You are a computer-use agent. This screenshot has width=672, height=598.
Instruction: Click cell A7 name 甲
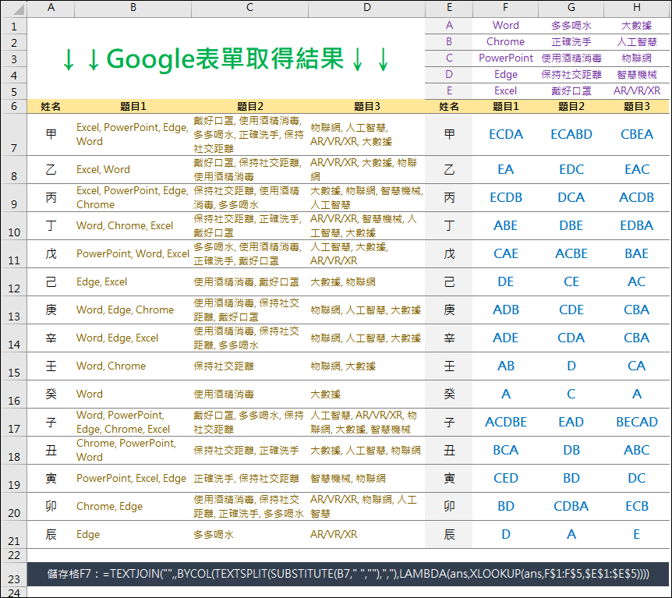point(51,135)
